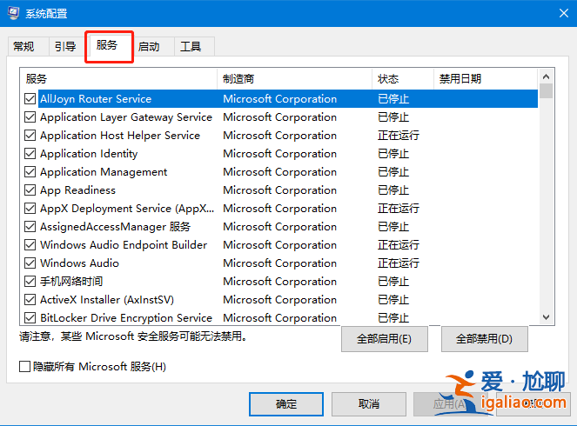This screenshot has width=577, height=426.
Task: Click the services list scrollbar thumb
Action: coord(546,90)
